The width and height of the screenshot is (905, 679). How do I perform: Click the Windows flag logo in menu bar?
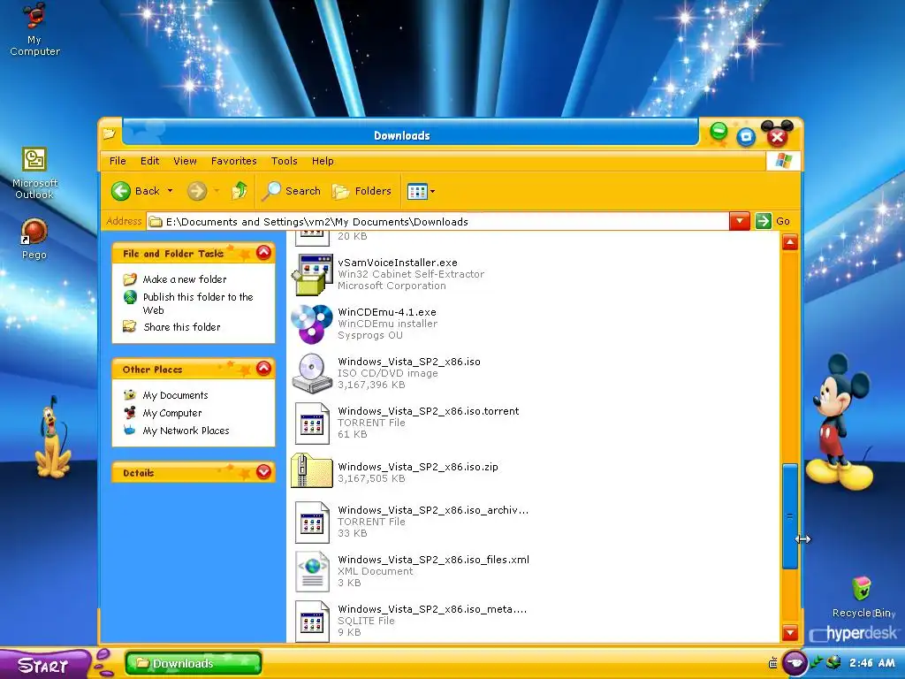pos(783,161)
